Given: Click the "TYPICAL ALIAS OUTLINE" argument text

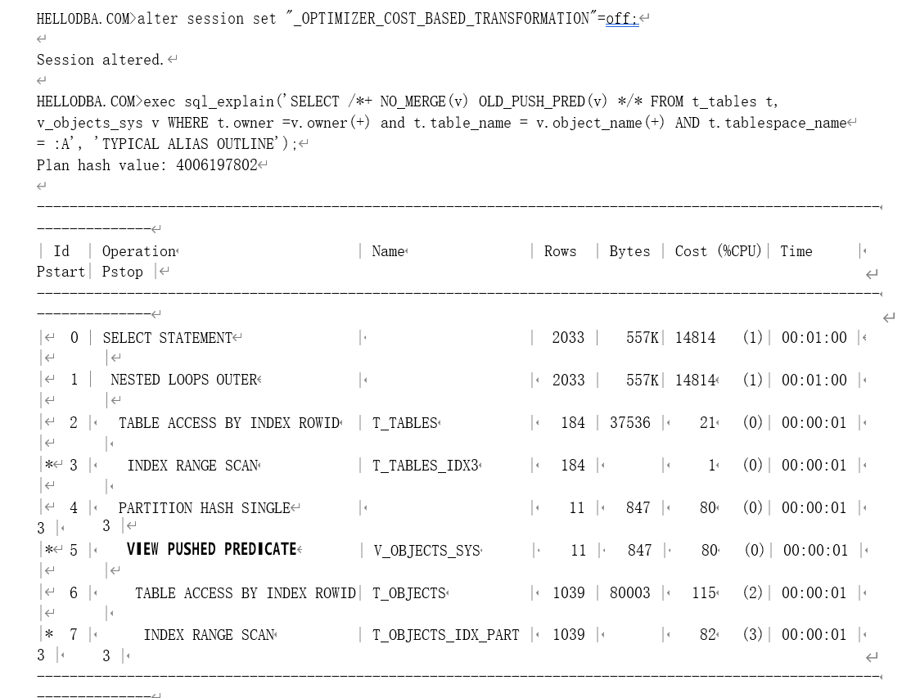Looking at the screenshot, I should click(x=200, y=143).
